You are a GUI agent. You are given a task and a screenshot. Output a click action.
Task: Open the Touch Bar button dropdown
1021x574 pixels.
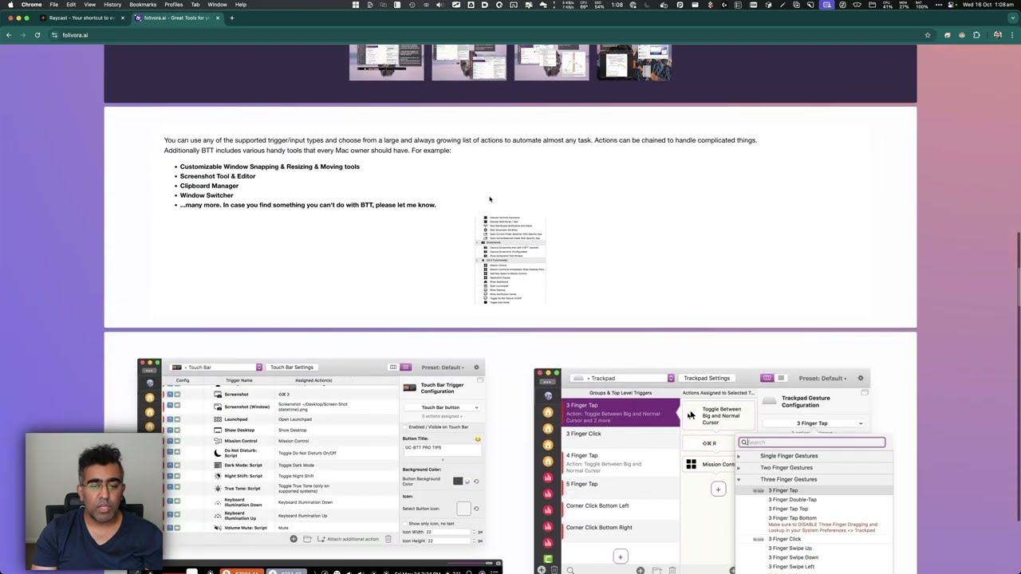click(x=440, y=407)
